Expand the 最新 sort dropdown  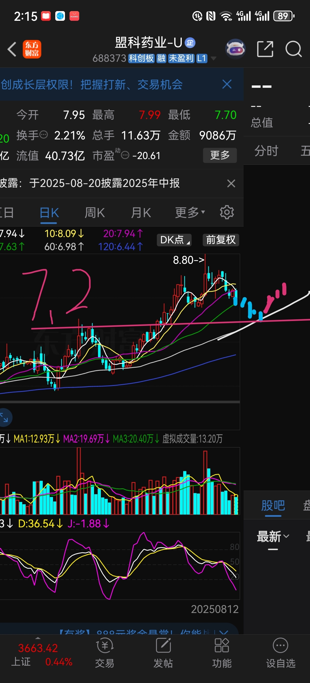[x=273, y=537]
